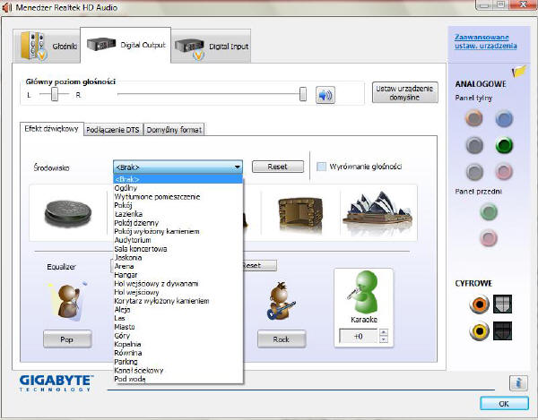This screenshot has width=538, height=420.
Task: Select Pokój wyłożony kamieniem entry
Action: pyautogui.click(x=178, y=231)
